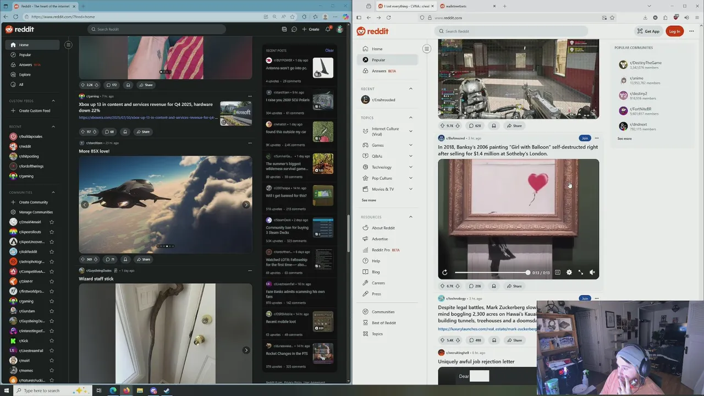Collapse the sidebar with the hamburger button in dark Reddit
704x396 pixels.
tap(68, 45)
